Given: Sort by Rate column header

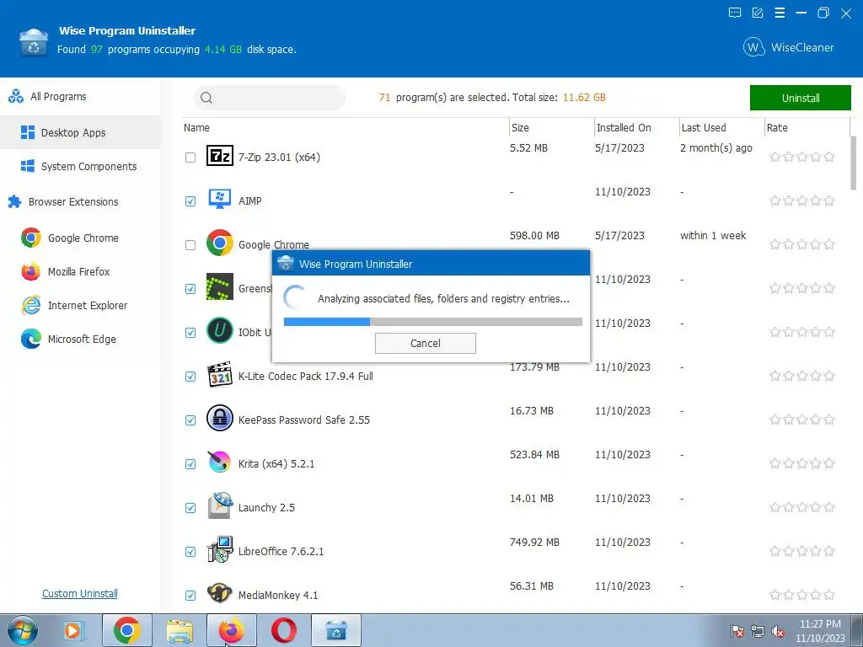Looking at the screenshot, I should (807, 128).
